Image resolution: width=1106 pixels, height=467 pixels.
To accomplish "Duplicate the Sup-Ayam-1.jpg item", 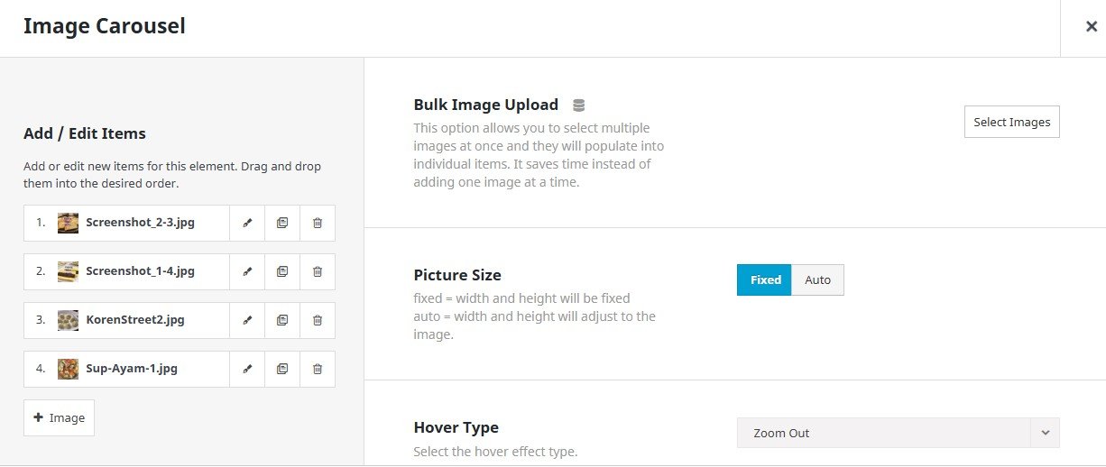I will (282, 369).
